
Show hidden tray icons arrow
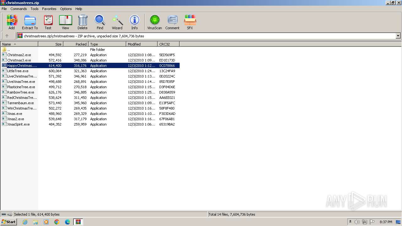pos(350,222)
